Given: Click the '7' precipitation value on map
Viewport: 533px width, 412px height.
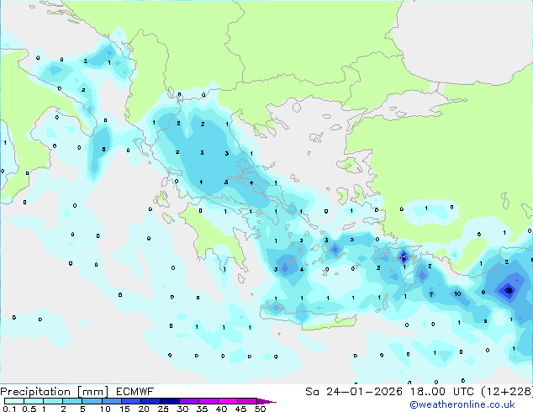Looking at the screenshot, I should 431,294.
